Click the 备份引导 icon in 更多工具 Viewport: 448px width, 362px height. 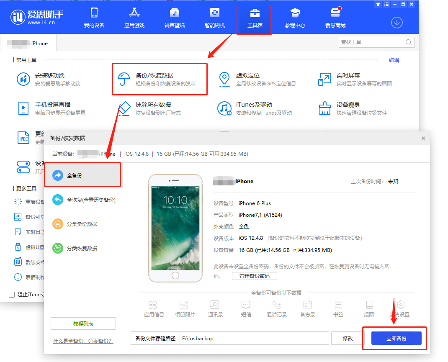18,217
